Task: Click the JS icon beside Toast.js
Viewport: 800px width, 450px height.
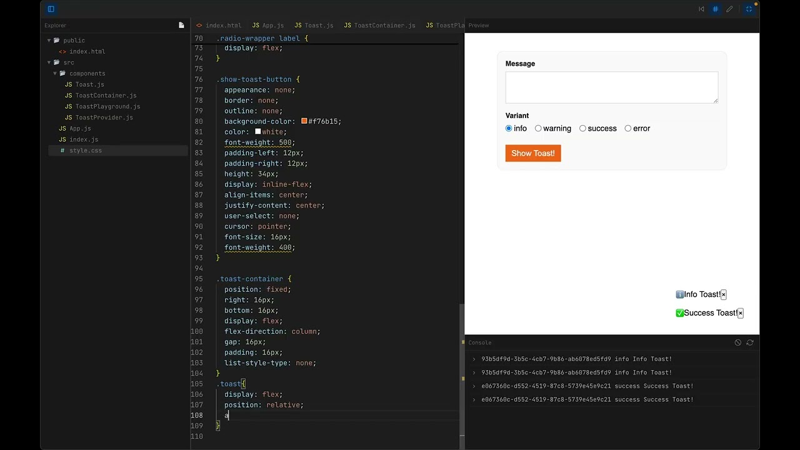Action: point(69,84)
